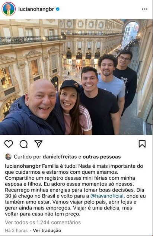Click Ver tradução to translate caption
The width and height of the screenshot is (153, 236).
tap(47, 230)
